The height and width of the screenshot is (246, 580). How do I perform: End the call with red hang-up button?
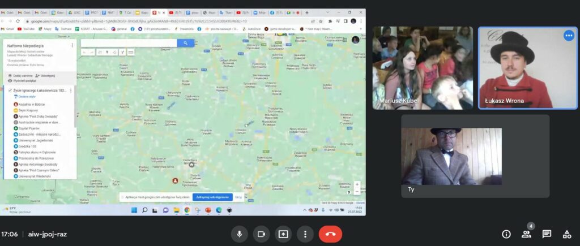click(x=330, y=234)
